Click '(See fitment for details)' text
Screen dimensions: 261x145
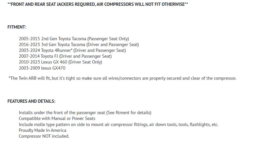(129, 113)
